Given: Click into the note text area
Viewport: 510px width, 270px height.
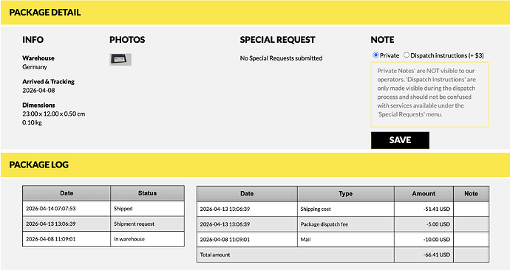Looking at the screenshot, I should coord(429,94).
